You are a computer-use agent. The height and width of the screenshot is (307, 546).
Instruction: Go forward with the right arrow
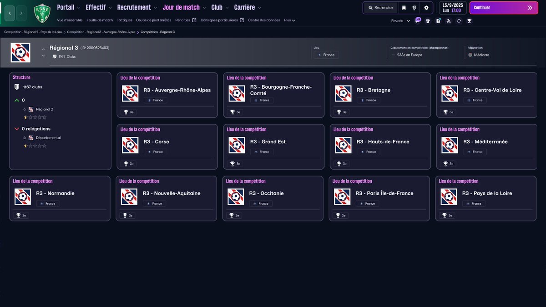[21, 14]
